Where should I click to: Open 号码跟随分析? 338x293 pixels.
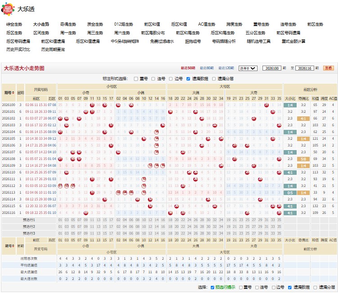[x=224, y=41]
